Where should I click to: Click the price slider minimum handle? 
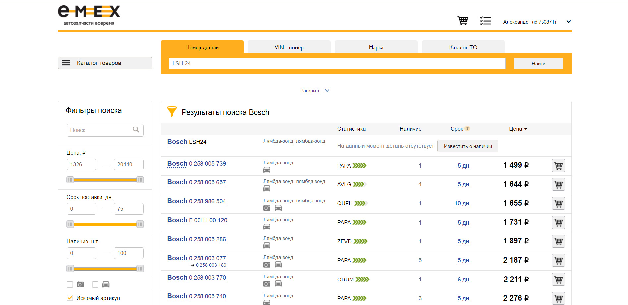70,180
